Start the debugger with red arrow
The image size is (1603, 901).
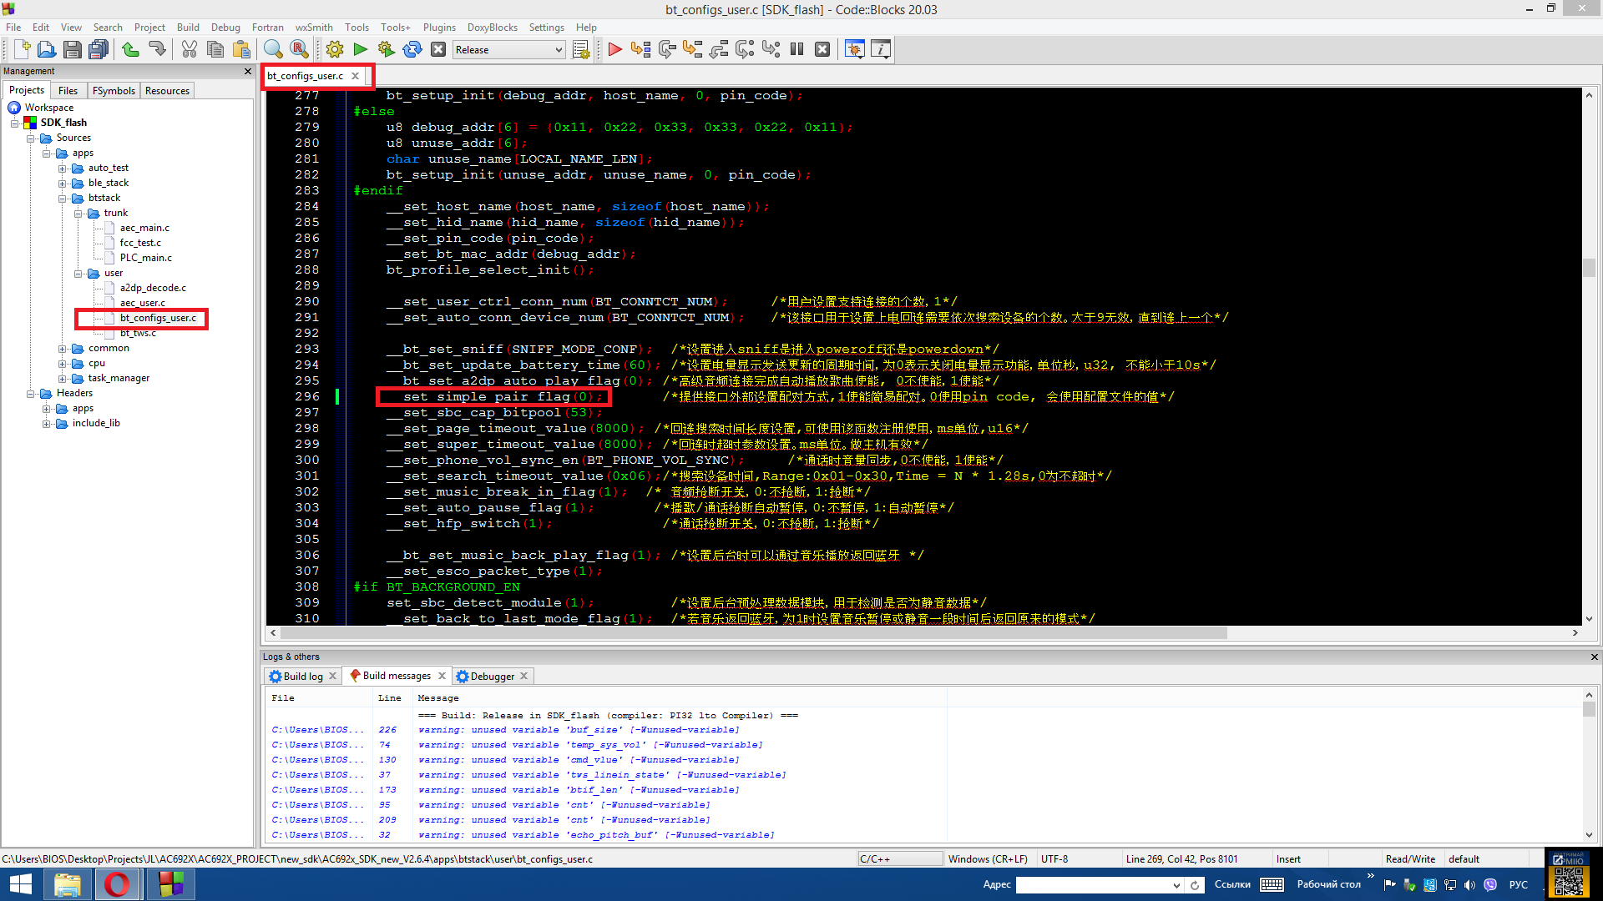pyautogui.click(x=615, y=50)
